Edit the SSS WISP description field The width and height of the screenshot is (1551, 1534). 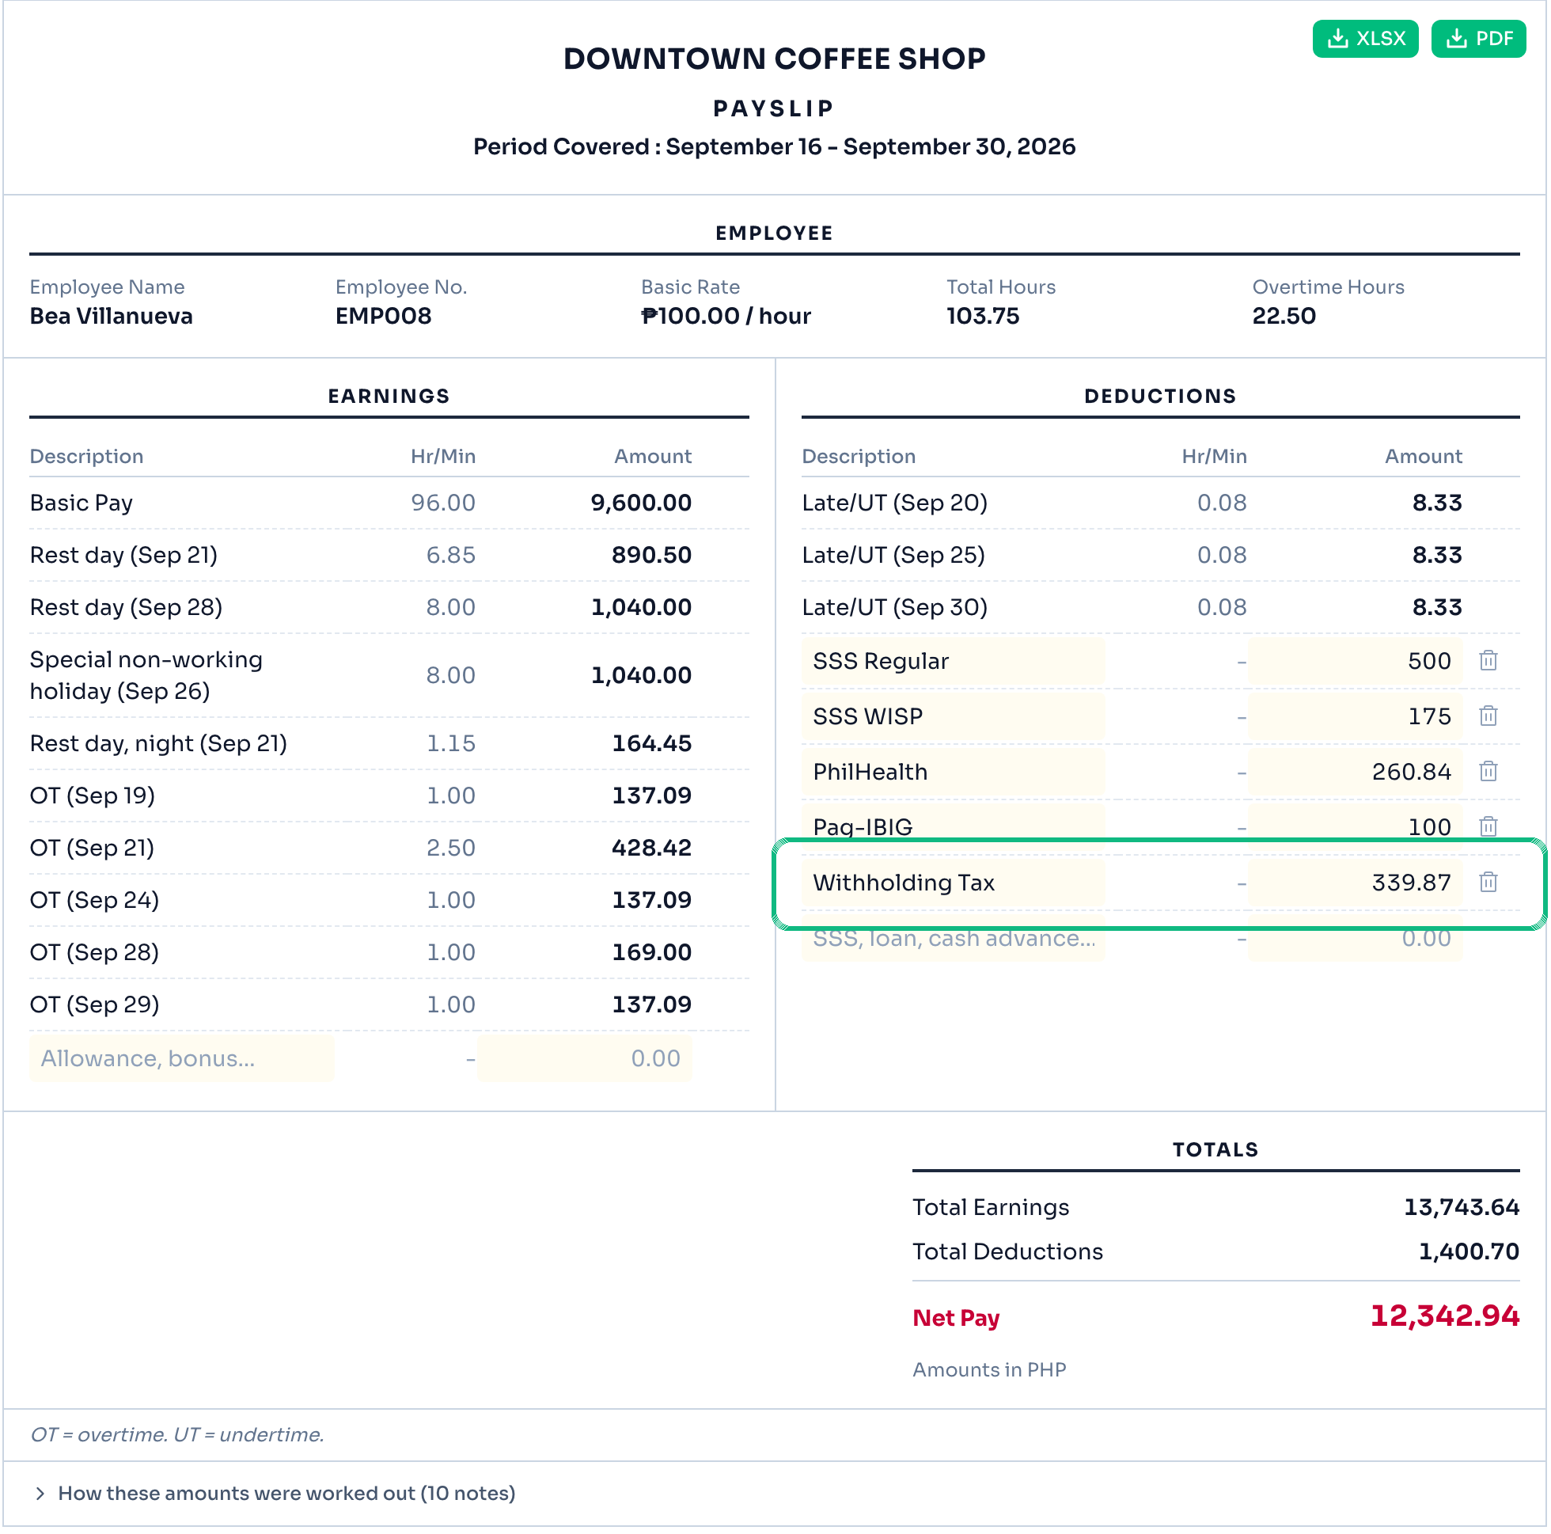click(953, 716)
